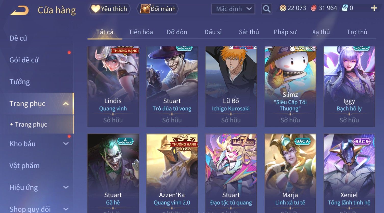Select the Lữ Bố Ichigo Kurosaki skin card
384x213 pixels.
point(231,86)
